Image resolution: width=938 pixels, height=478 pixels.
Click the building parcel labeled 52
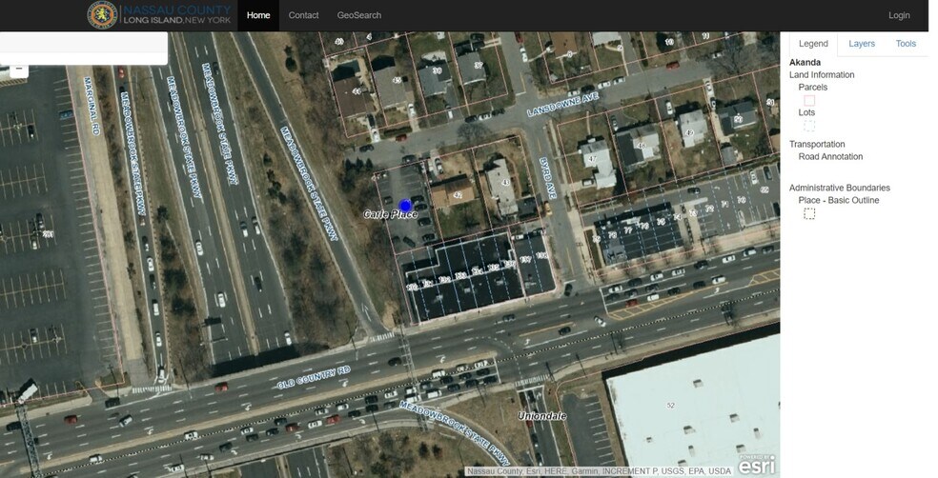(670, 406)
